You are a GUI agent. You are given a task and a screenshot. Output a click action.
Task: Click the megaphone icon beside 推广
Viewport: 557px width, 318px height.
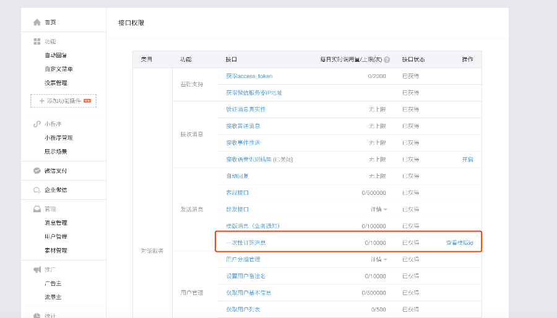[37, 270]
